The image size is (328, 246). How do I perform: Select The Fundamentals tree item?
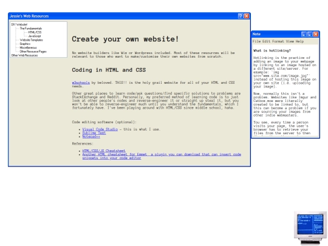[31, 29]
